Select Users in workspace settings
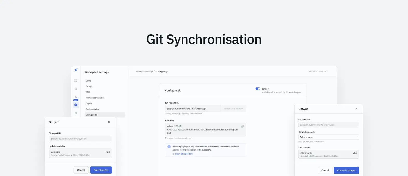The width and height of the screenshot is (408, 176). tap(89, 81)
